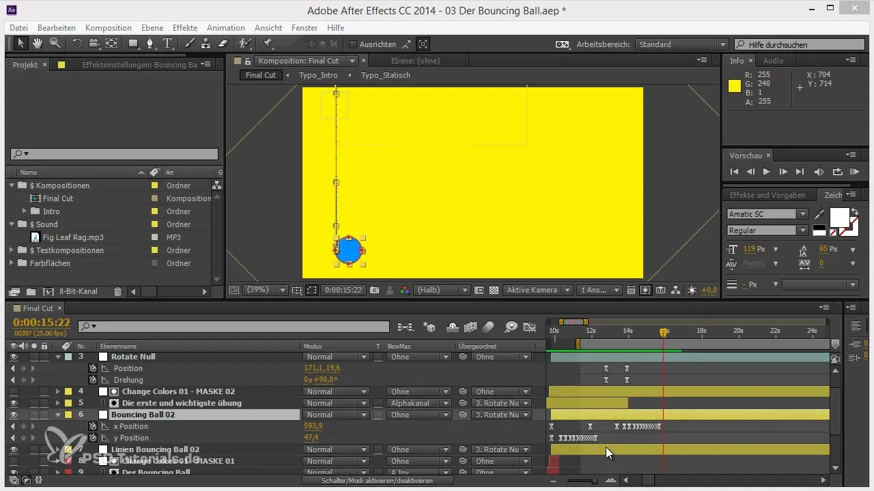Select the Hand tool
Screen dimensions: 874x491
38,44
